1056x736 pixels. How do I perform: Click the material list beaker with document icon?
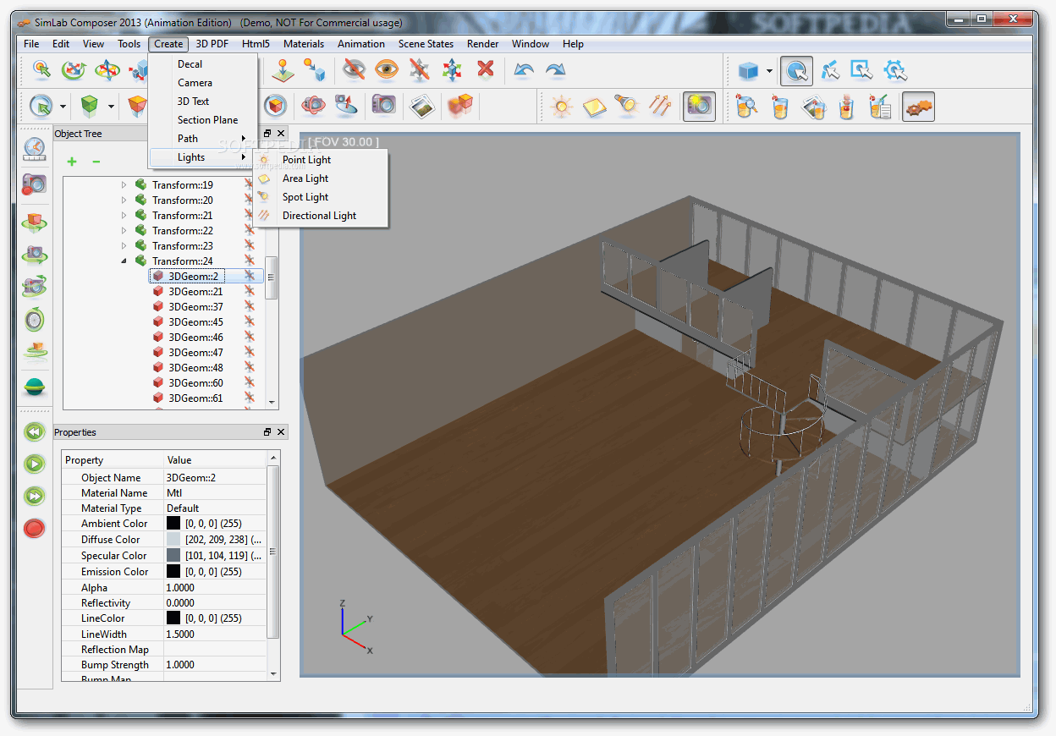(x=880, y=107)
